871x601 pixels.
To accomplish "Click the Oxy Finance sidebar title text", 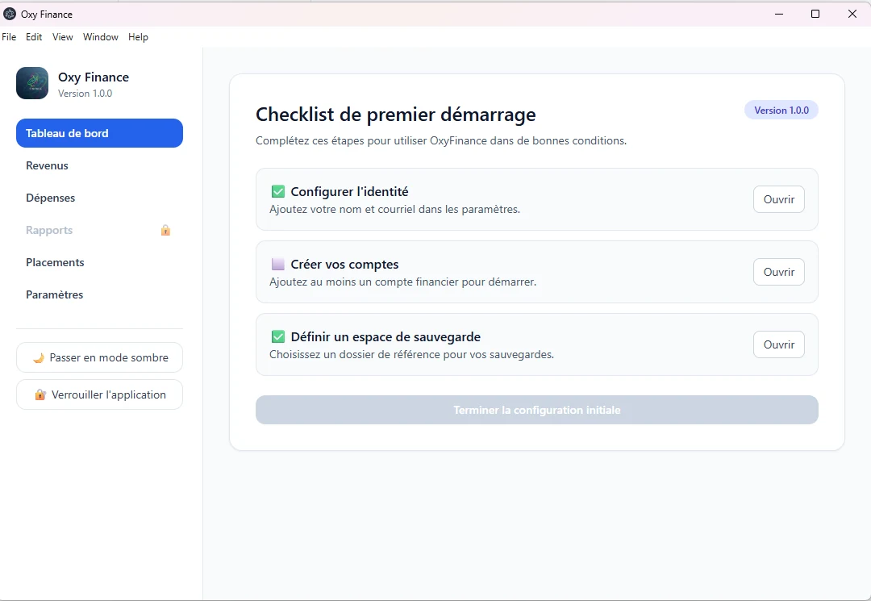I will pyautogui.click(x=94, y=77).
